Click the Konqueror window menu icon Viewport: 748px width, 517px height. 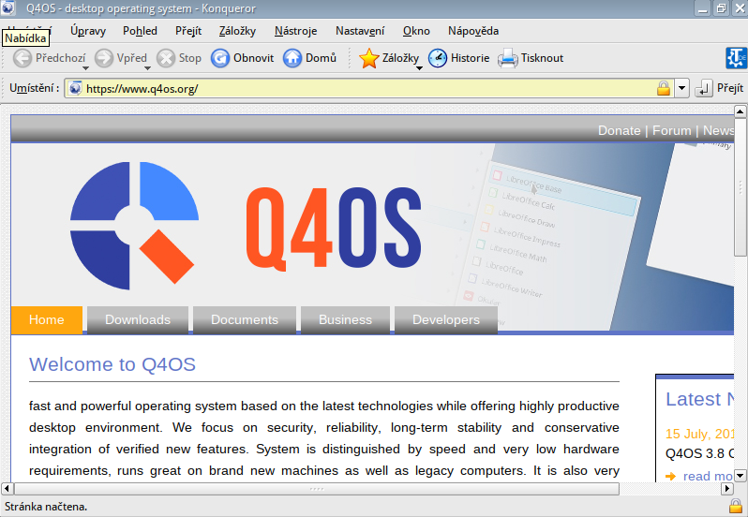(8, 7)
